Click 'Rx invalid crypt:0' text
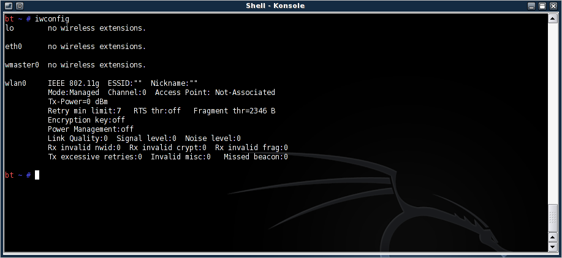 (168, 148)
